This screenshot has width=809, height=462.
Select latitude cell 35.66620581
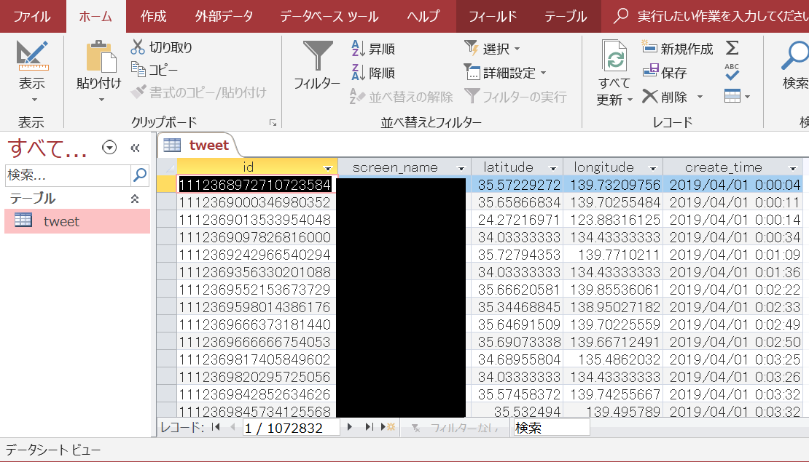[x=517, y=290]
